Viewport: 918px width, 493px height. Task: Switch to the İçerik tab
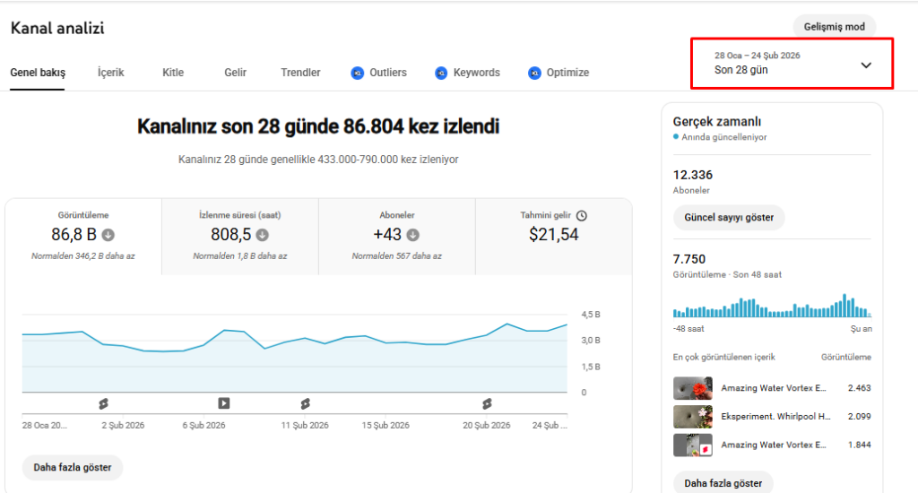[x=110, y=73]
